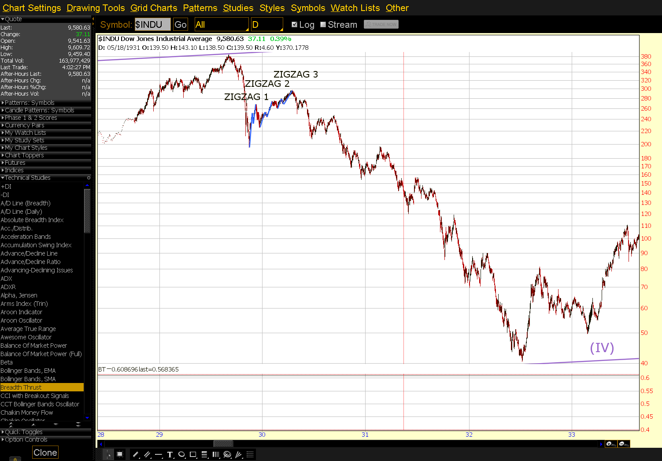Click the chart scroll right arrow
Image resolution: width=662 pixels, height=461 pixels.
click(x=602, y=444)
